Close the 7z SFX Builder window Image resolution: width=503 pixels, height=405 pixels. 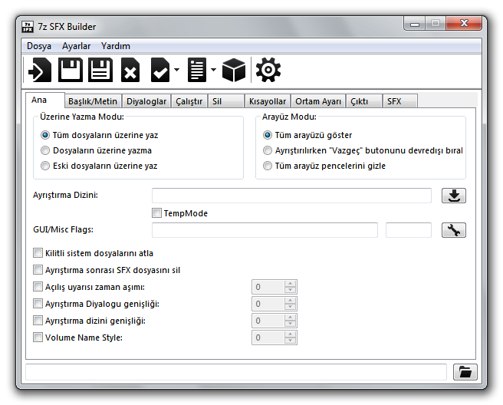464,24
